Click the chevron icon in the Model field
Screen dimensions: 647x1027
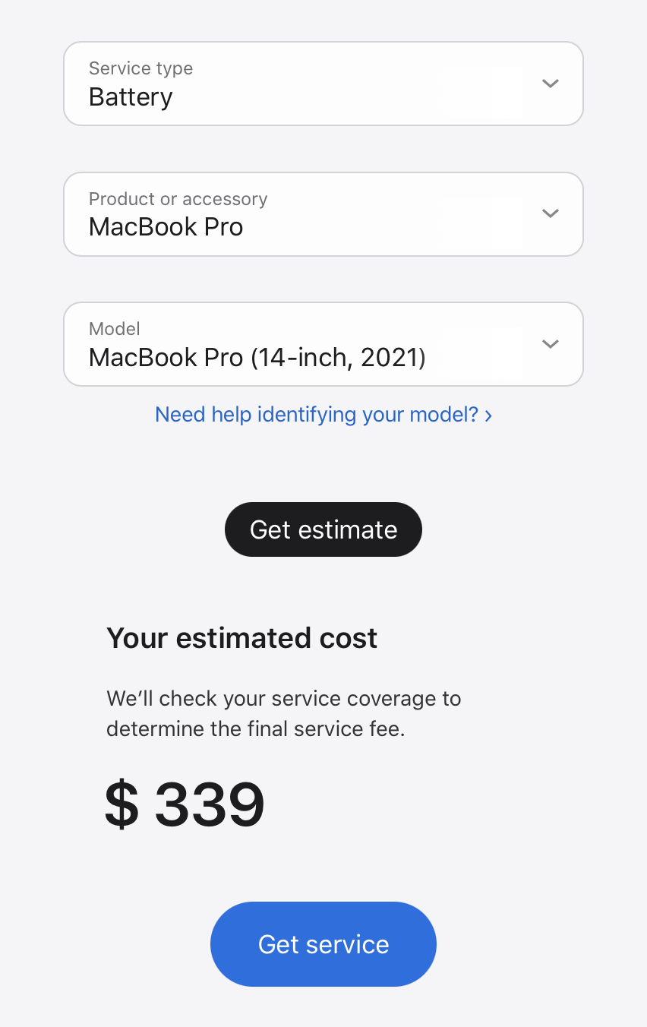[551, 344]
